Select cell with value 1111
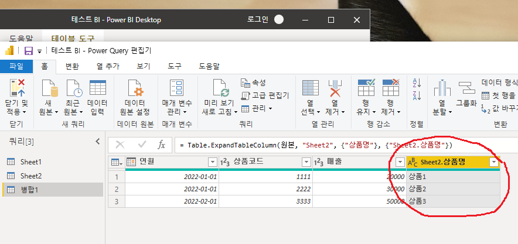This screenshot has height=244, width=518. click(265, 177)
